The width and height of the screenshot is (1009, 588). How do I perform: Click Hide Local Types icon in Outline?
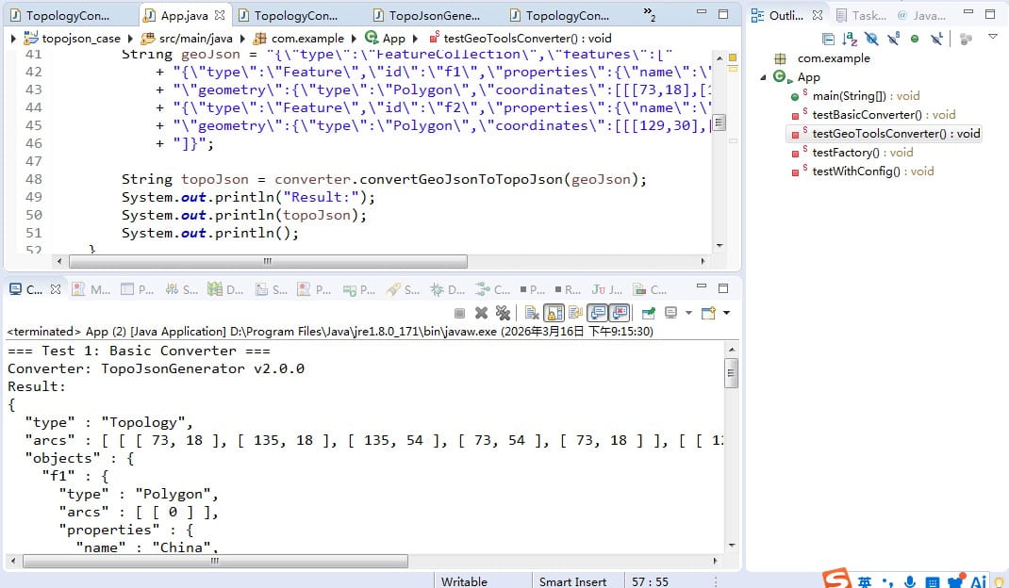tap(936, 39)
